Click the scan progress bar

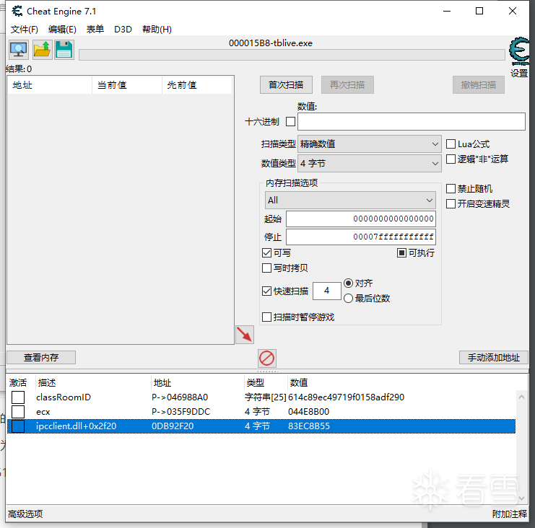click(292, 55)
